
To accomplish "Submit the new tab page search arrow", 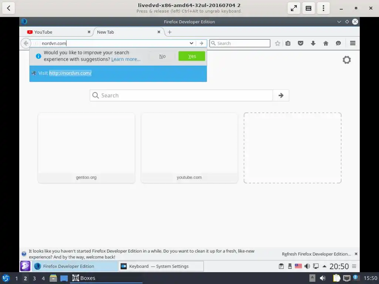I will pos(281,95).
